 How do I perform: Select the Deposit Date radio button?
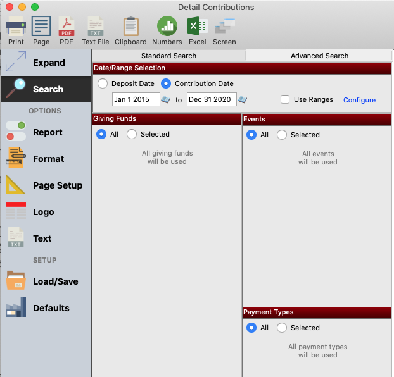tap(103, 83)
